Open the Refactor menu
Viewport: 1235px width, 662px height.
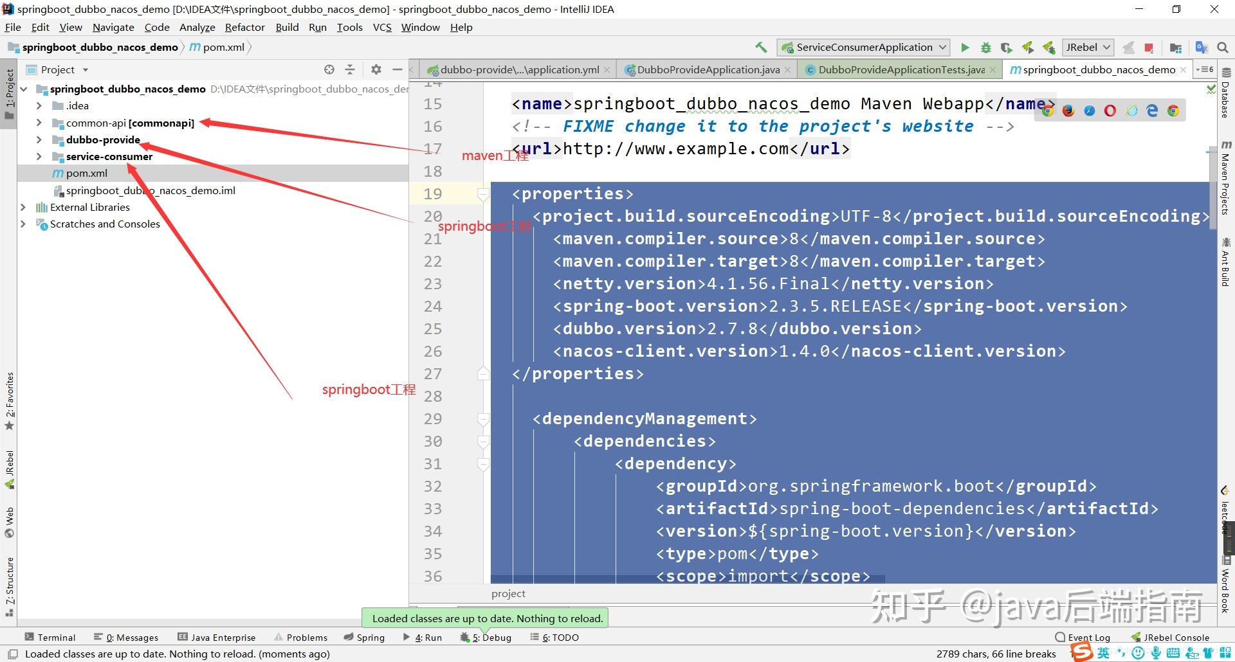tap(244, 27)
